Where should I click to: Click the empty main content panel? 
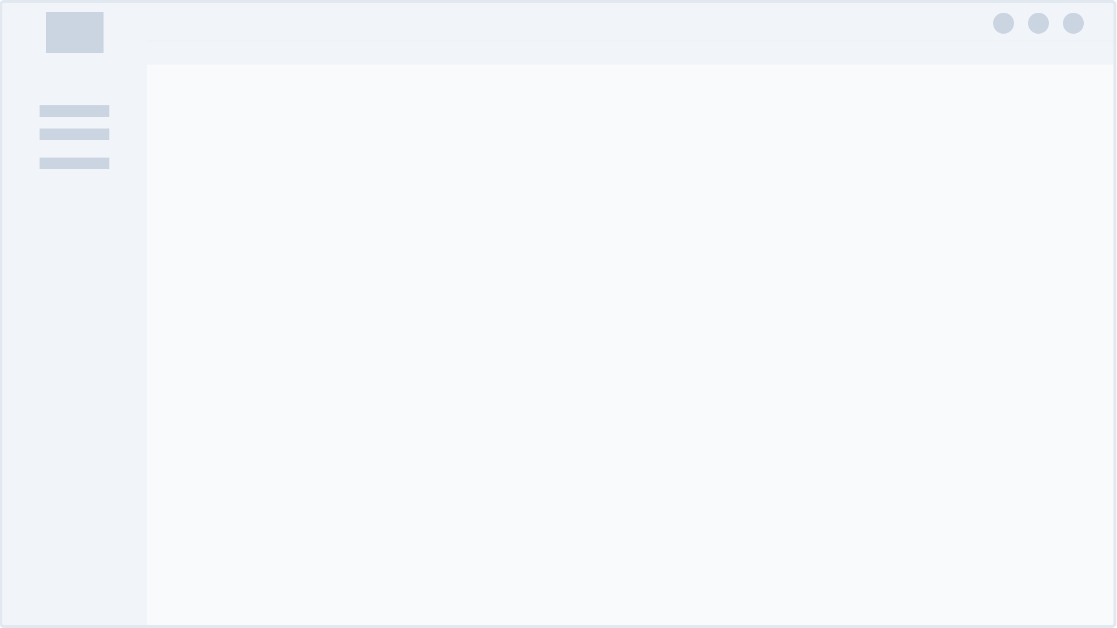631,345
